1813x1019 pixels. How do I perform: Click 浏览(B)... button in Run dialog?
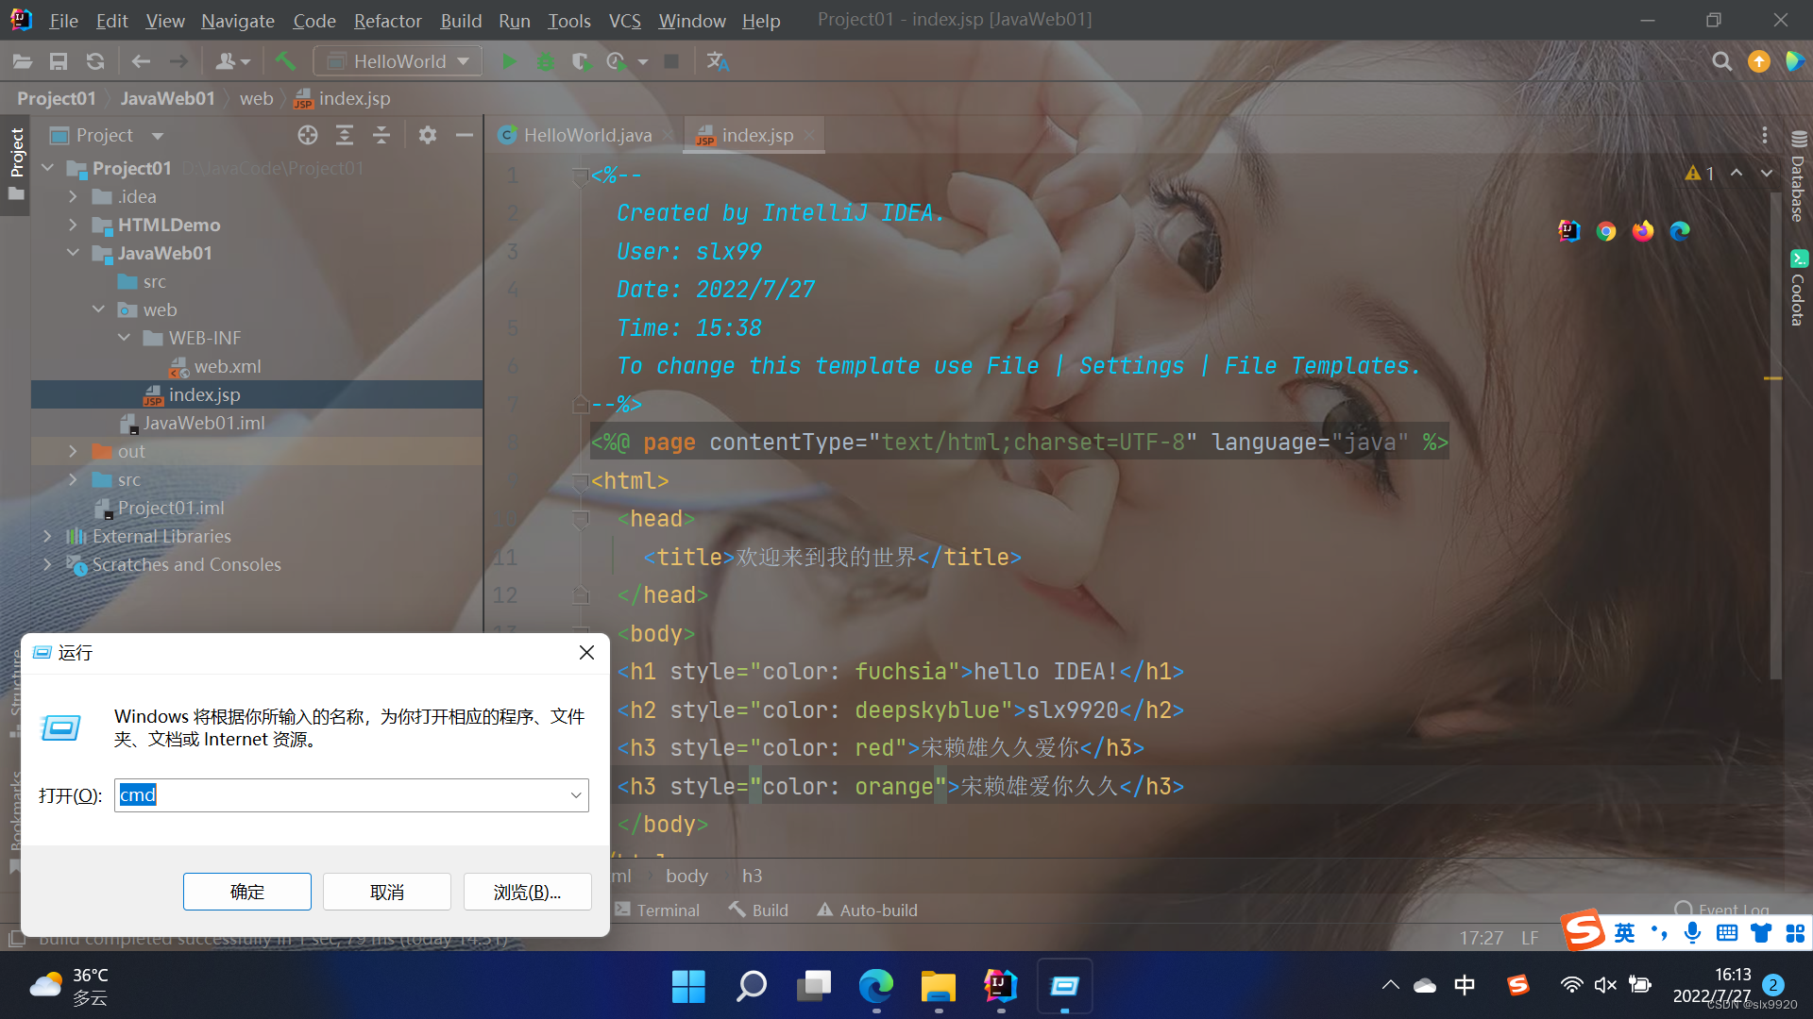tap(527, 892)
